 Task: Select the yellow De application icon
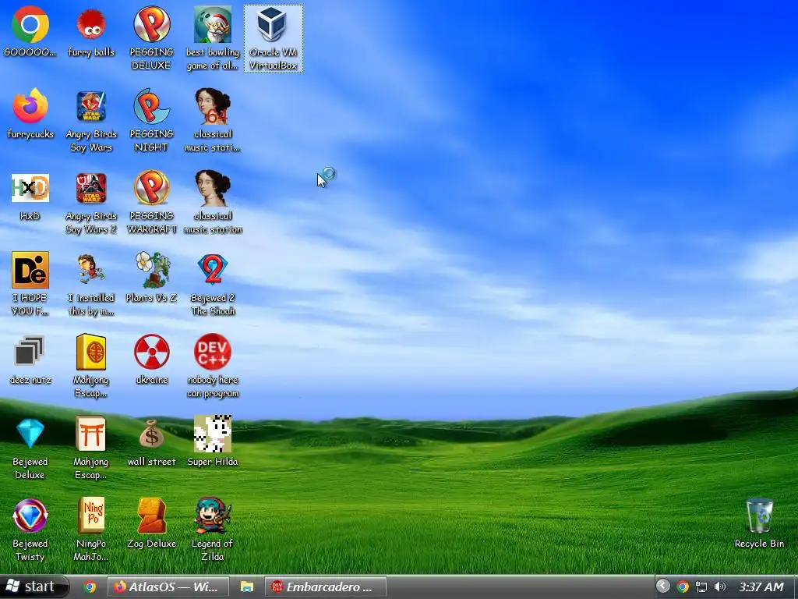coord(30,270)
